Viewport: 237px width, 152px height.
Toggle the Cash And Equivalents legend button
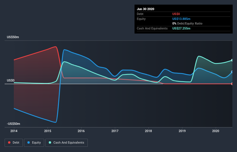coord(66,143)
